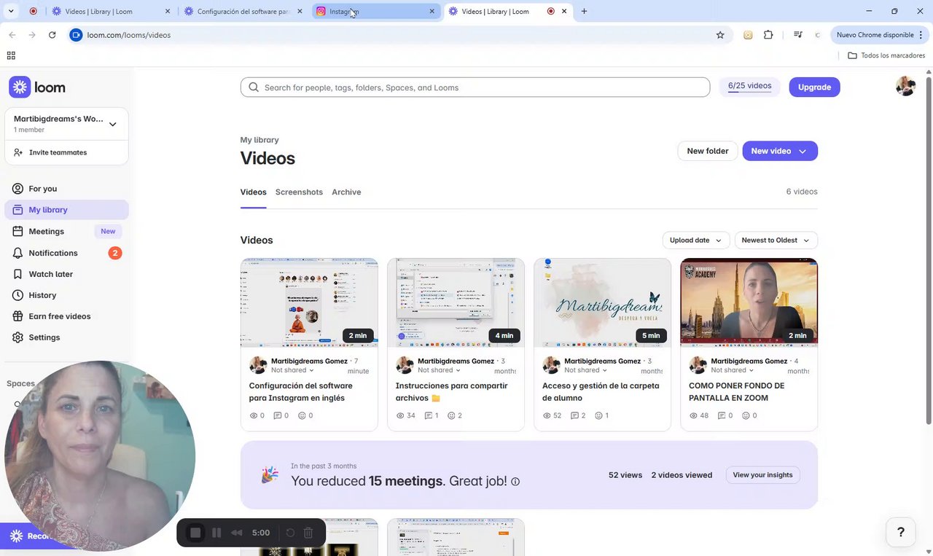Click the Invite teammates link
Screen dimensions: 933x556
click(58, 152)
